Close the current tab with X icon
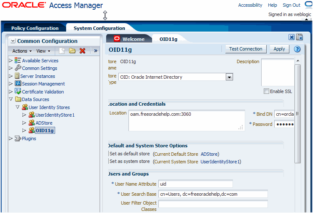313x213 pixels. point(292,37)
